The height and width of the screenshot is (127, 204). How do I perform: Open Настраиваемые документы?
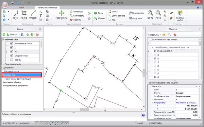(15, 86)
